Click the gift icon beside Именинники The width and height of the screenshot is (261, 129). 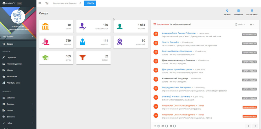(x=155, y=24)
